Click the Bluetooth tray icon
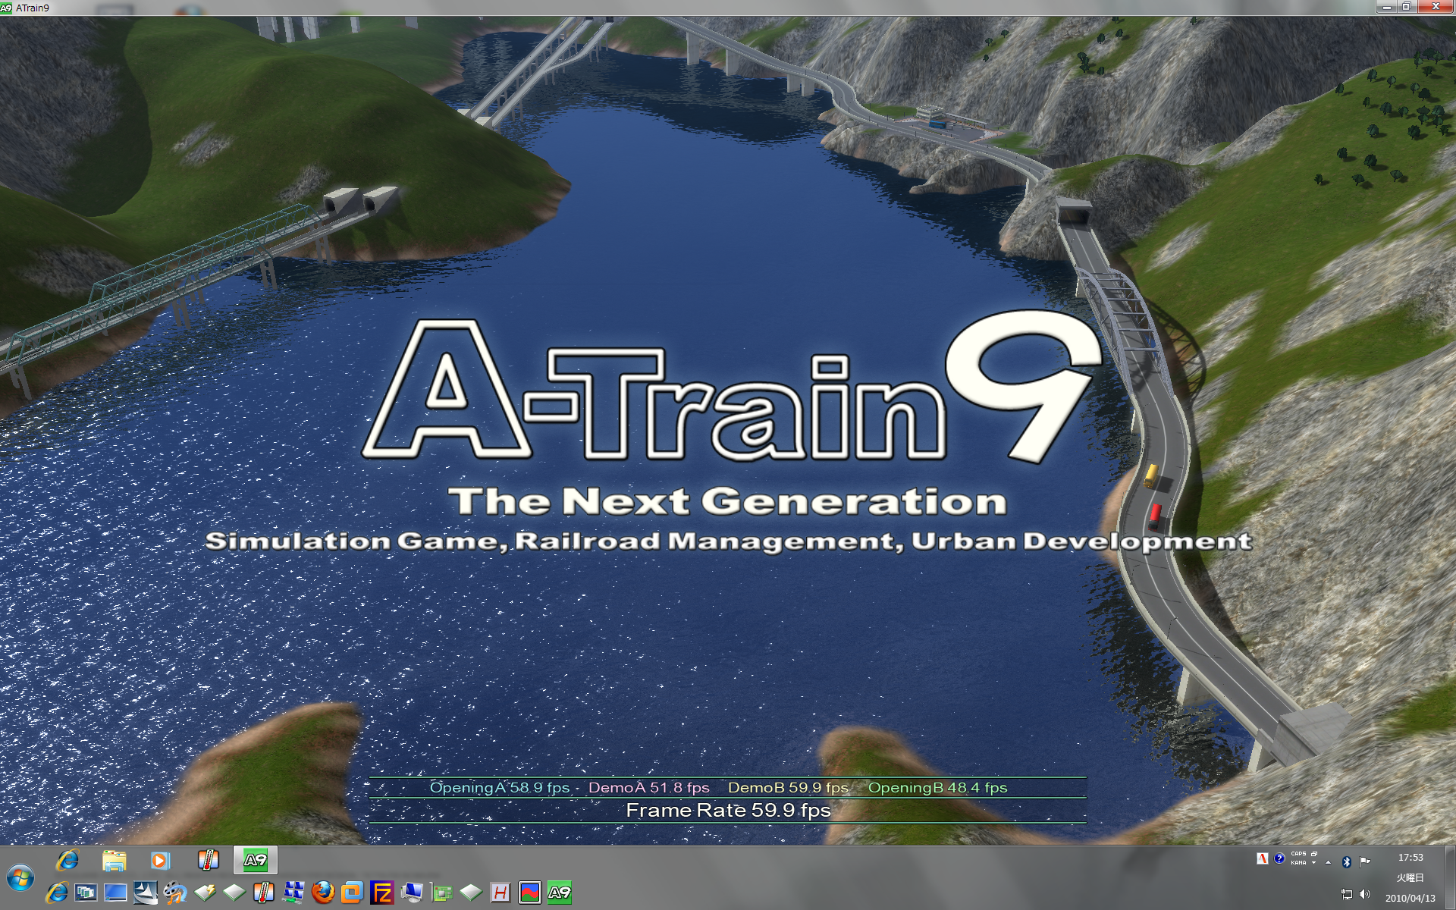Screen dimensions: 1456x910 pyautogui.click(x=1347, y=861)
